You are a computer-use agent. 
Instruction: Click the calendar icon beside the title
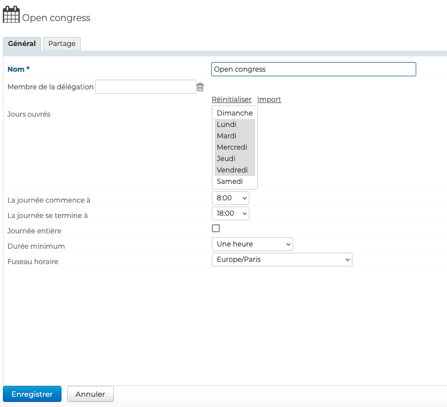11,15
